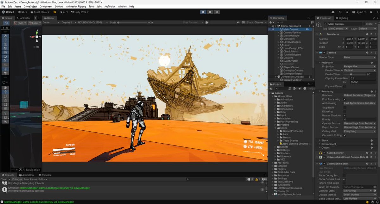Select the Rect tool in Scene toolbar
This screenshot has width=380, height=204.
tap(6, 104)
